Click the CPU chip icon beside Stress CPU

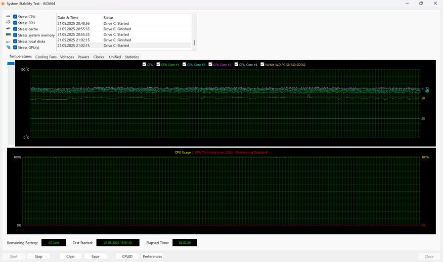pyautogui.click(x=8, y=17)
